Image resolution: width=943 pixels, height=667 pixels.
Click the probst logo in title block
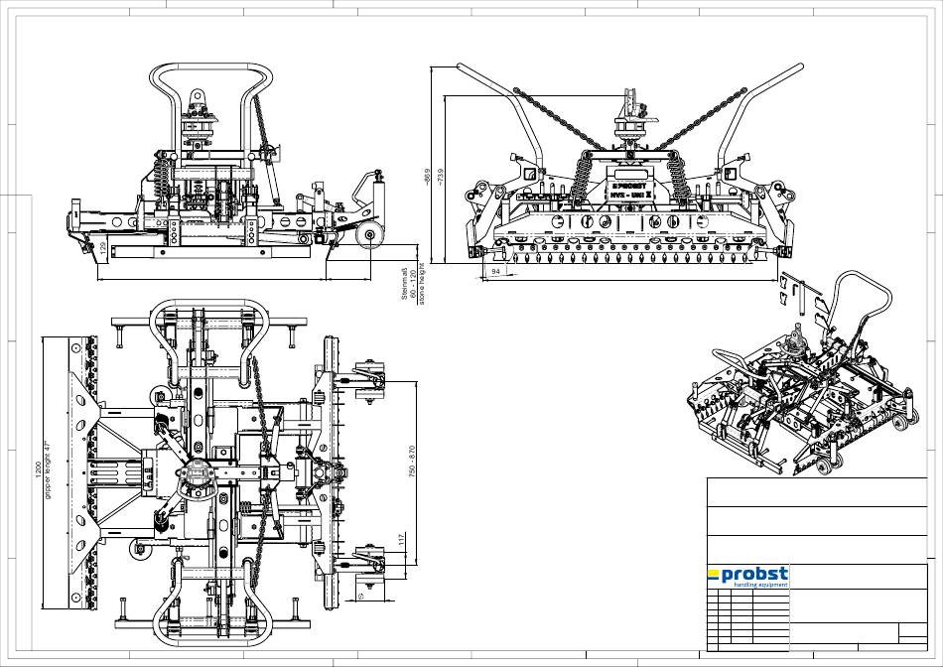[747, 576]
